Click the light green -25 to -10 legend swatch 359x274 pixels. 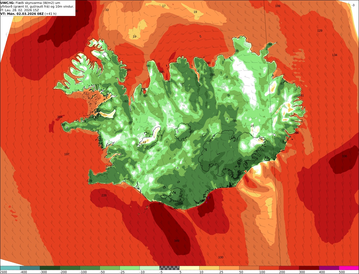[130, 268]
